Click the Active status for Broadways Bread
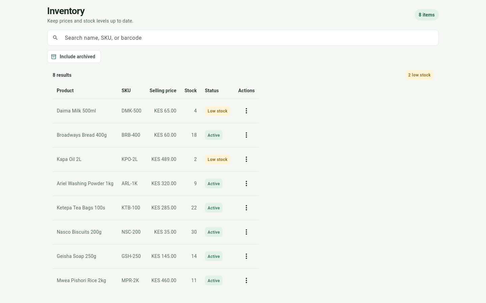This screenshot has height=303, width=486. [x=214, y=135]
